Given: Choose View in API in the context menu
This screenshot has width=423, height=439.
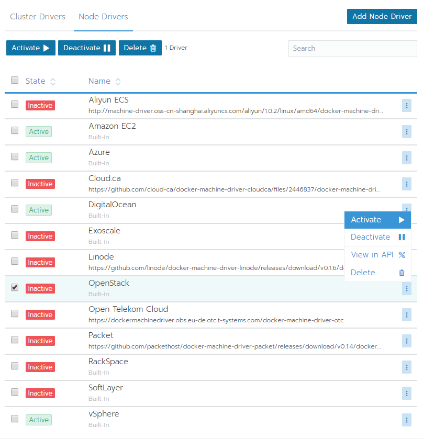Looking at the screenshot, I should coord(377,255).
